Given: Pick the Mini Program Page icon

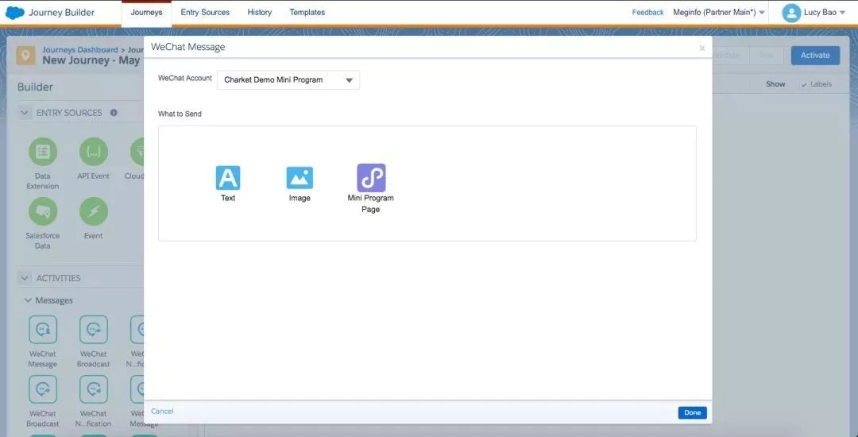Looking at the screenshot, I should point(371,177).
